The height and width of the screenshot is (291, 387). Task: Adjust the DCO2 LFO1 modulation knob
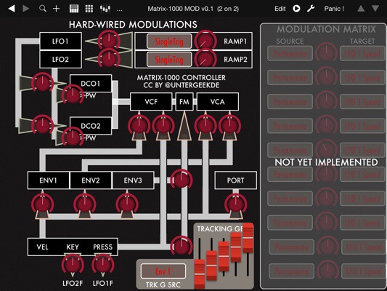tap(42, 125)
